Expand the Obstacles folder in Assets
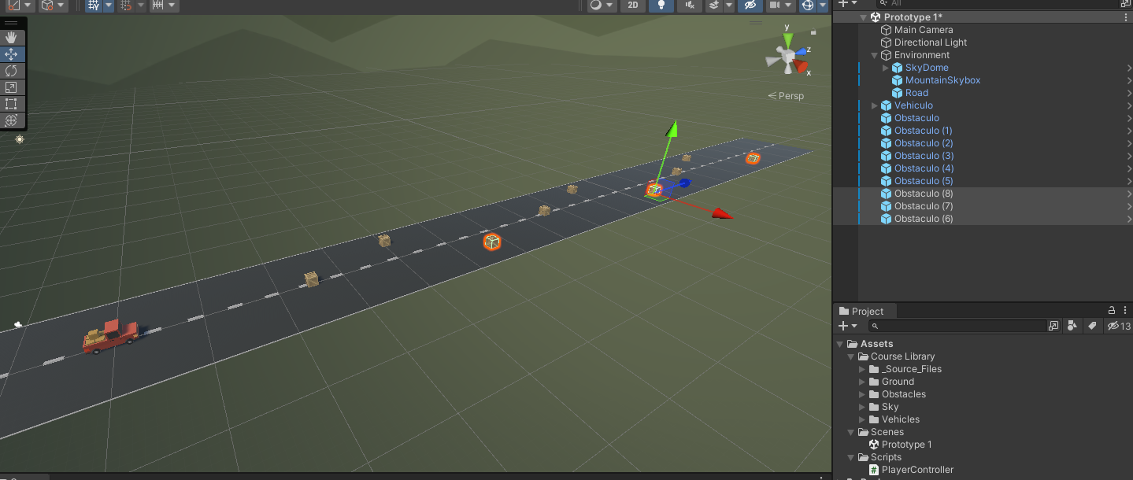 pyautogui.click(x=863, y=394)
